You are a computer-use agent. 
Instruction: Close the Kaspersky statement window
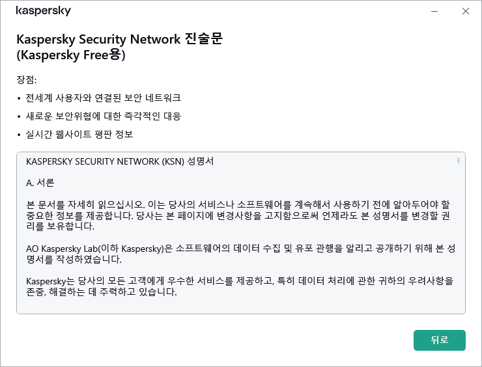(x=465, y=11)
